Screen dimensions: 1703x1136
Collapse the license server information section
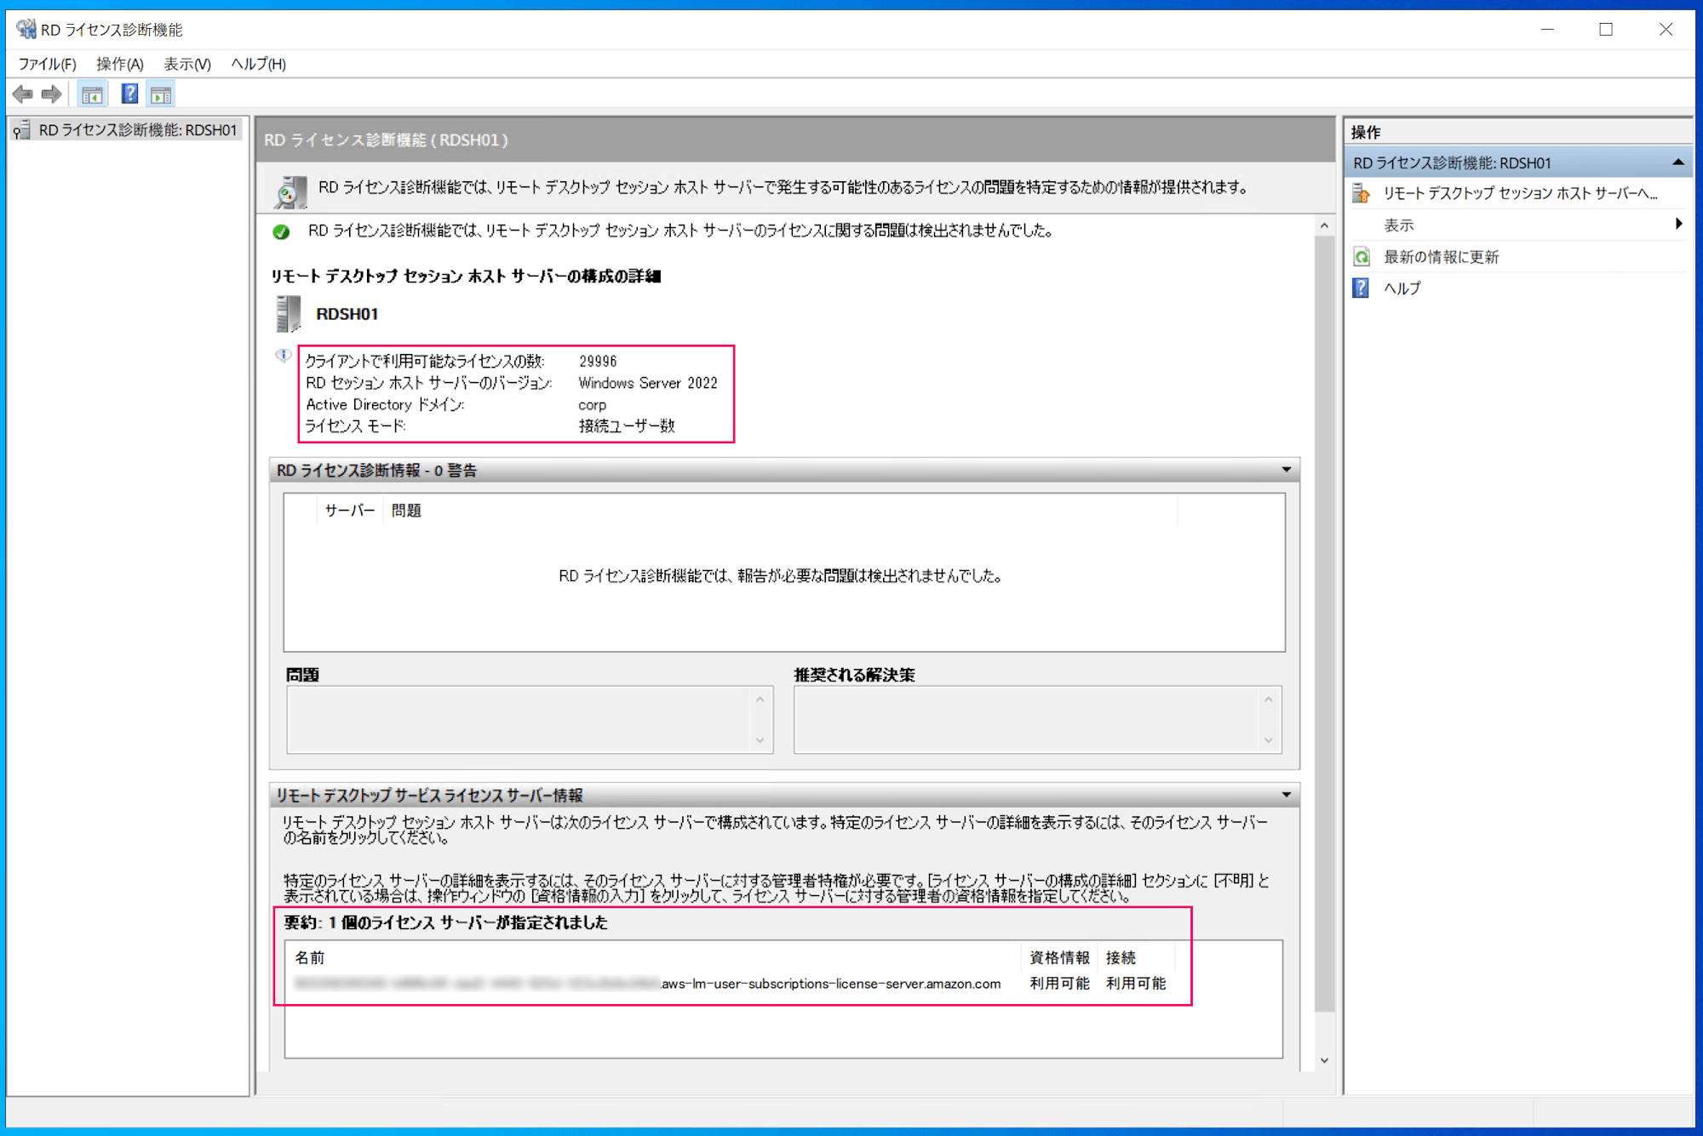click(x=1287, y=795)
